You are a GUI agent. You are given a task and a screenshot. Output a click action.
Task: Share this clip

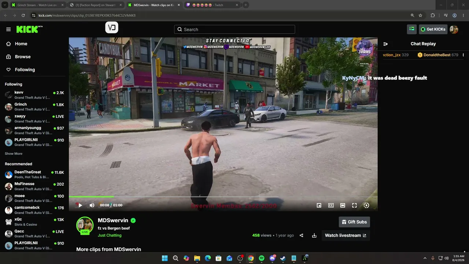click(302, 235)
